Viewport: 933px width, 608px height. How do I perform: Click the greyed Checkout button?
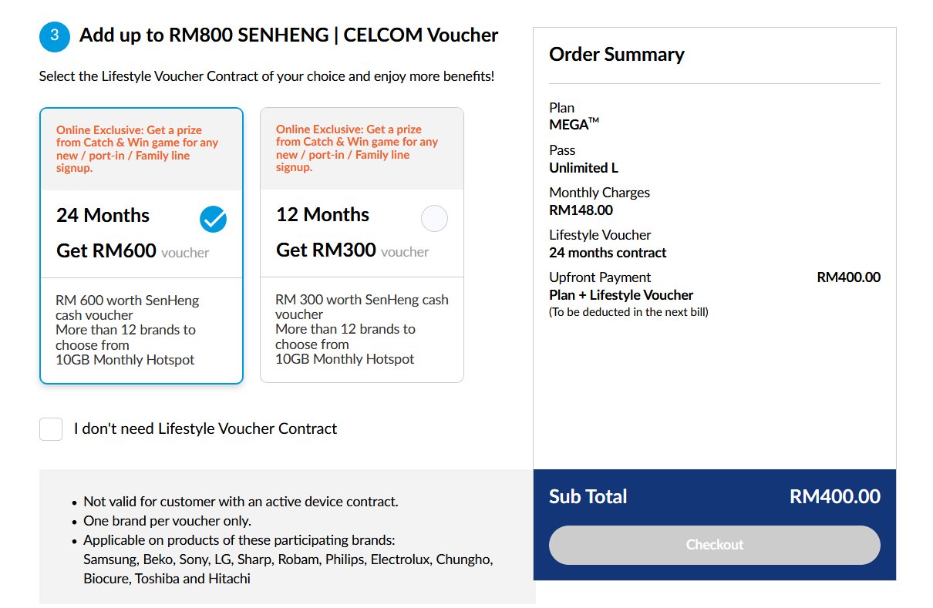714,545
